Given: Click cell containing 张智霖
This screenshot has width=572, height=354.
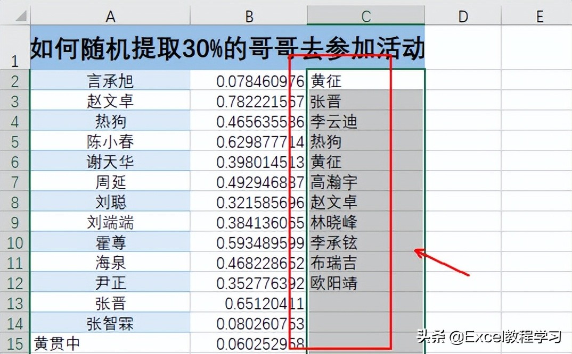Looking at the screenshot, I should (110, 323).
